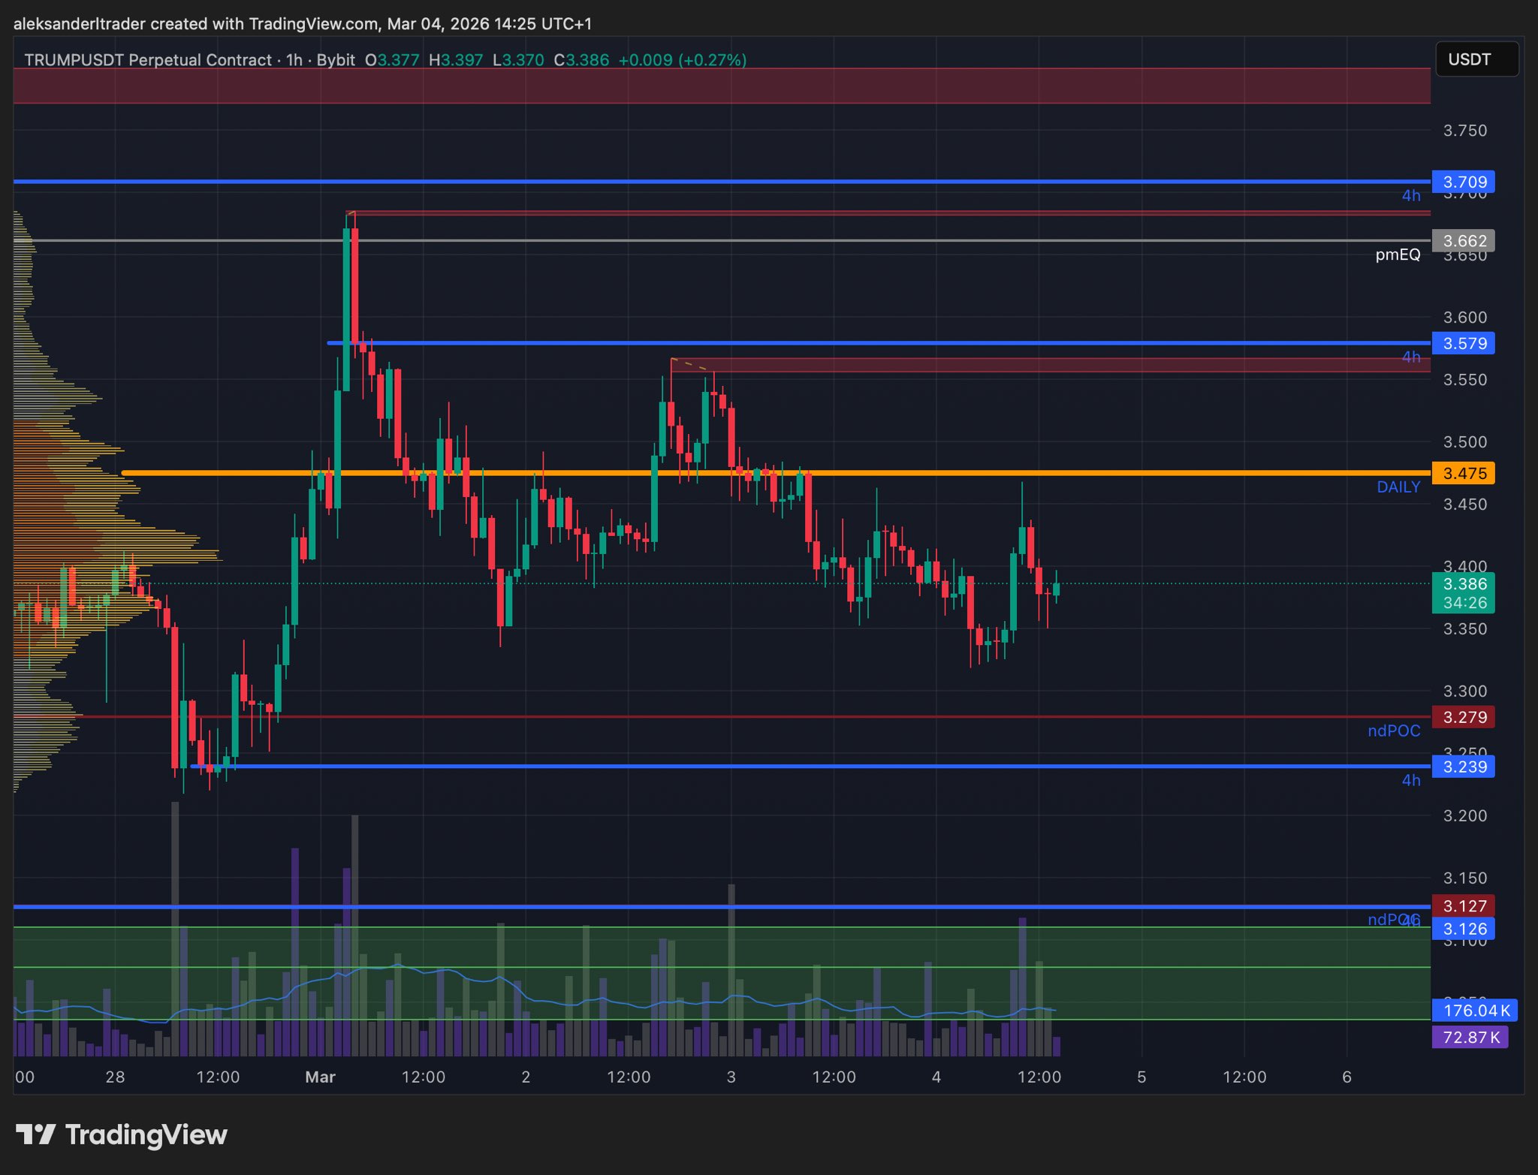The height and width of the screenshot is (1175, 1538).
Task: Select the orange 3.475 daily price label
Action: (x=1463, y=473)
